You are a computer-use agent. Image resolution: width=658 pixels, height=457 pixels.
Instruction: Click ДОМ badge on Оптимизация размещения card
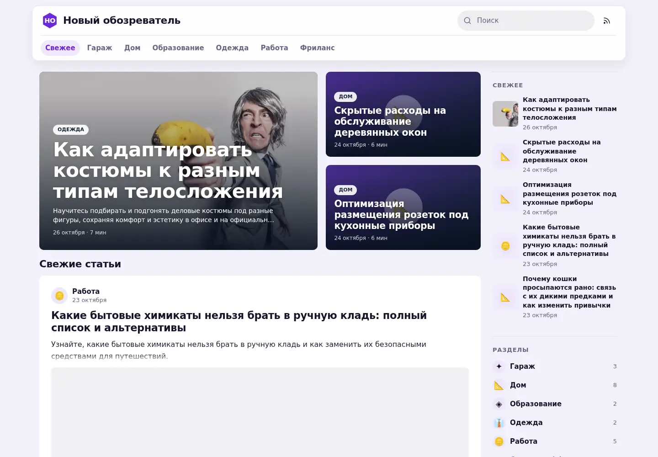[345, 190]
